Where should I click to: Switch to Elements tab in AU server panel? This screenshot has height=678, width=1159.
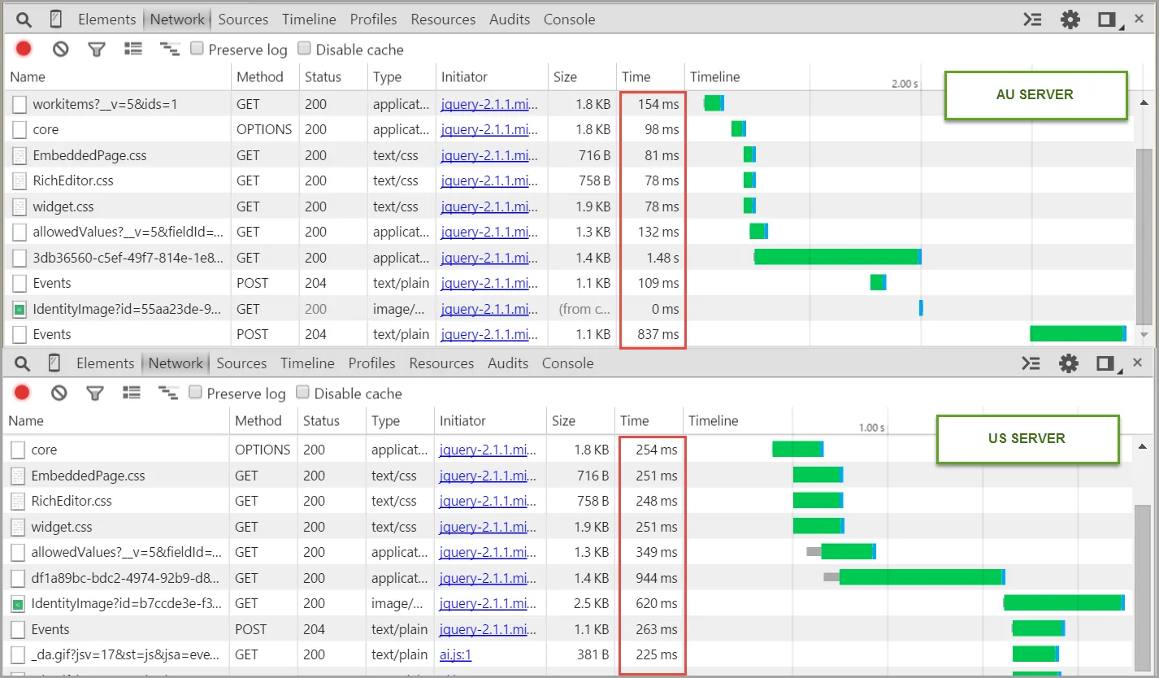[x=107, y=20]
